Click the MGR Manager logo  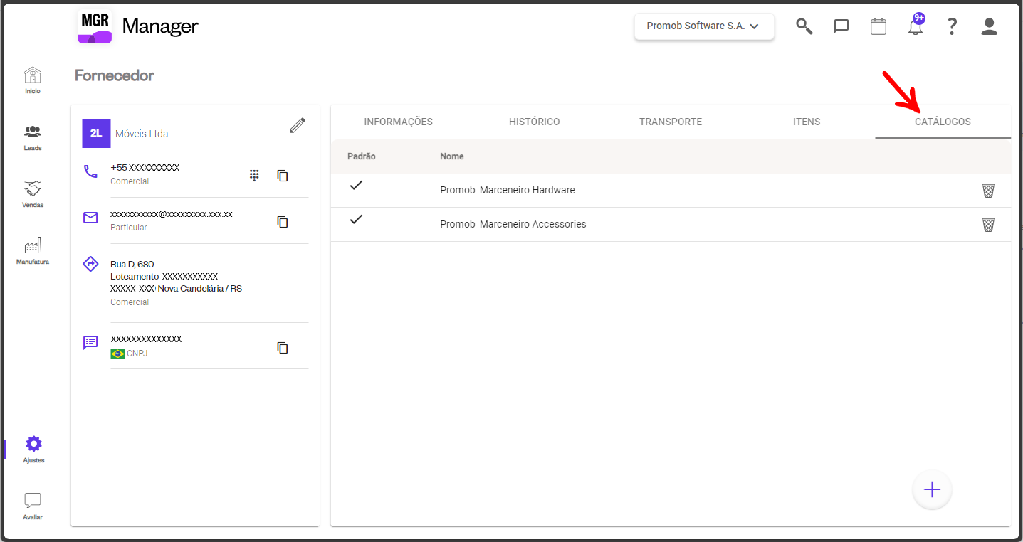137,27
